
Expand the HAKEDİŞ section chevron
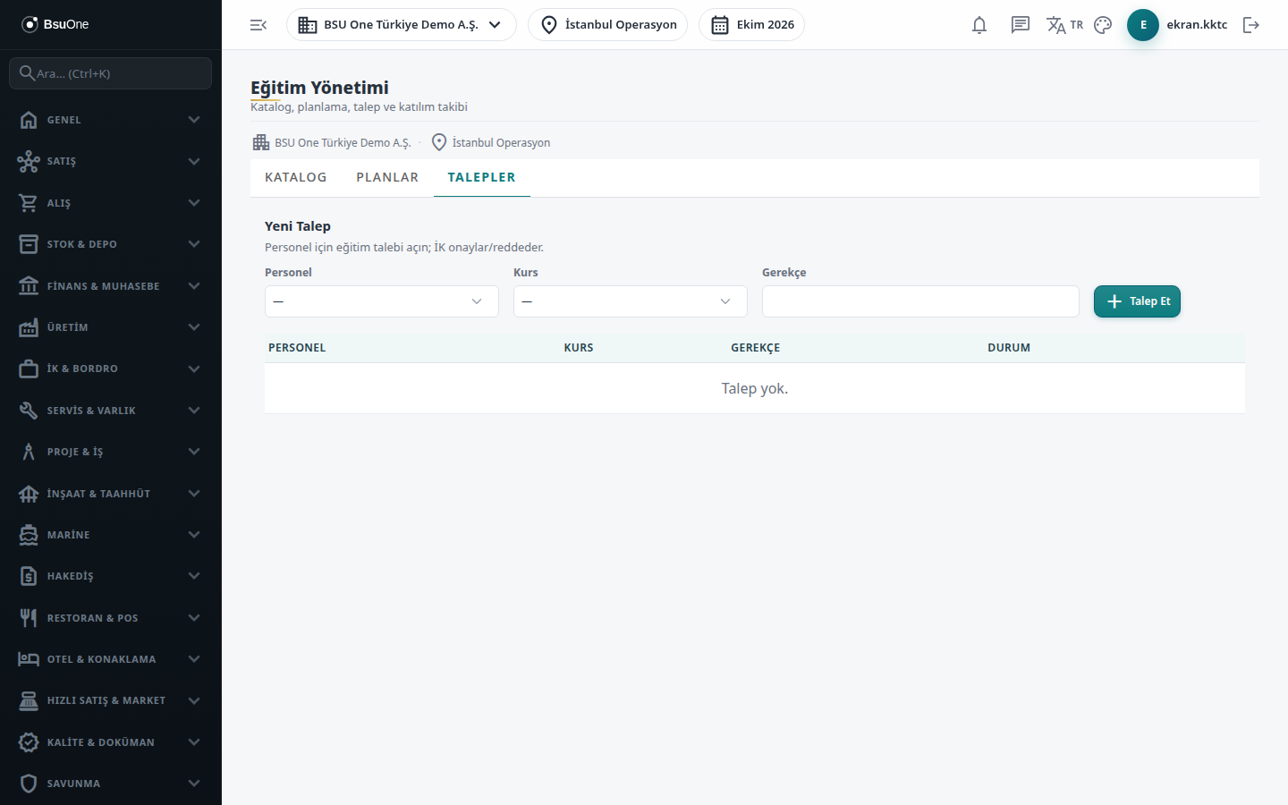pyautogui.click(x=194, y=576)
